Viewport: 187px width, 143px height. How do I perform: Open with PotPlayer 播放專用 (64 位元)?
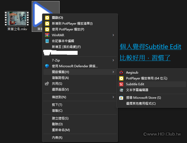[152, 78]
